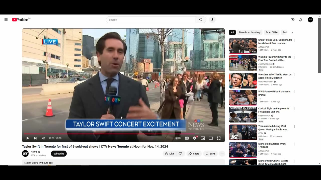Viewport: 321px width, 180px height.
Task: Open options menu for Sheriff Stone Cold video
Action: click(294, 40)
